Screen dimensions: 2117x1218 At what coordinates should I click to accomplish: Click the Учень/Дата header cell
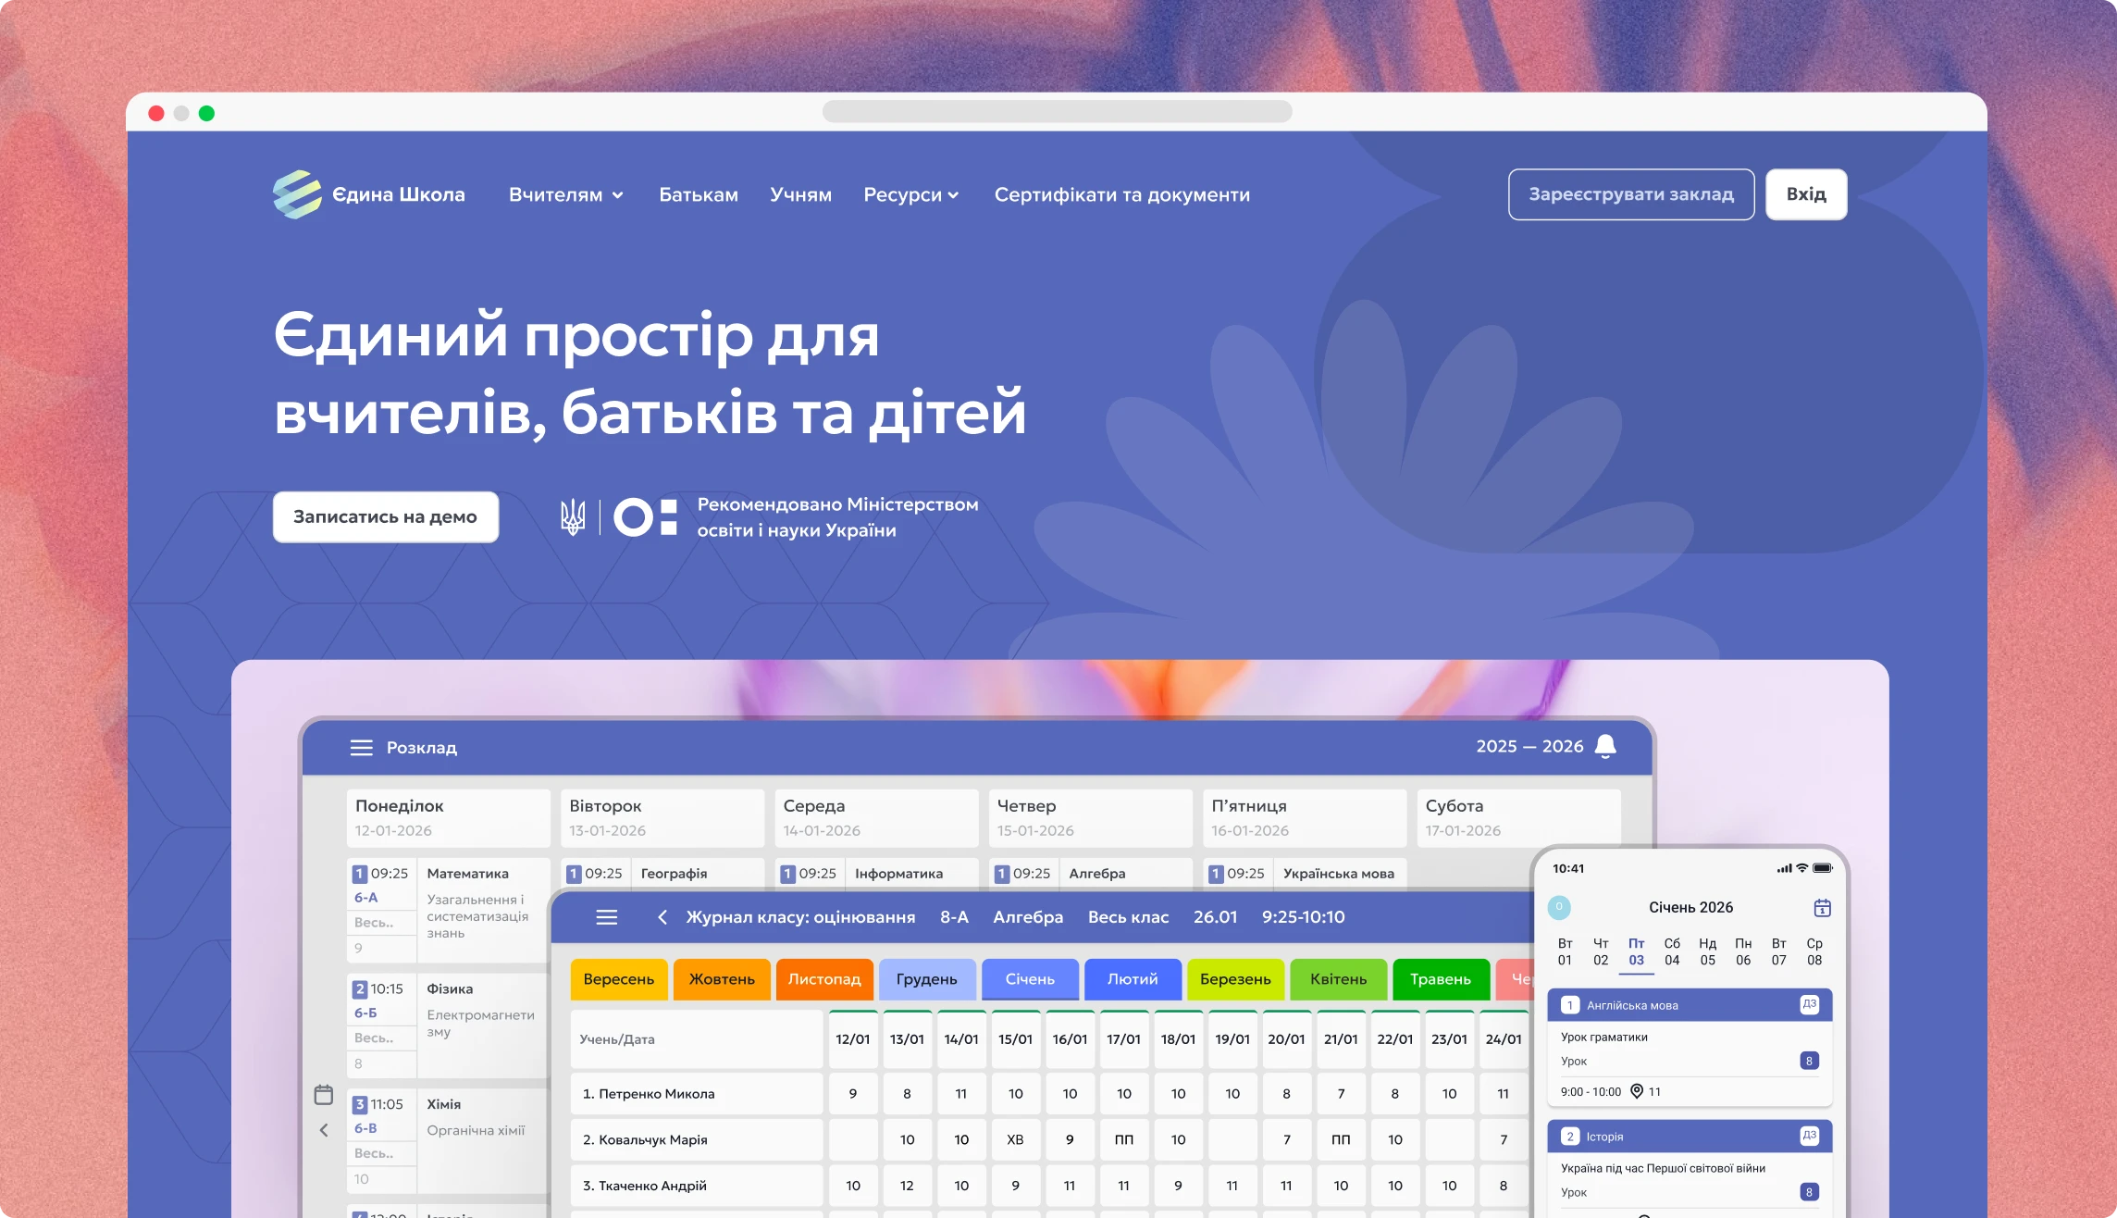coord(696,1039)
